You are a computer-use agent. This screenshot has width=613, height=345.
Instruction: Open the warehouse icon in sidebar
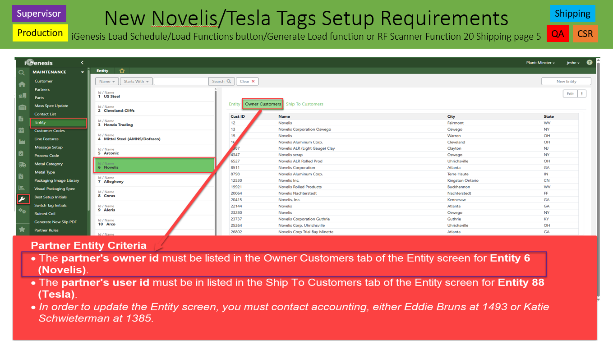pos(22,107)
